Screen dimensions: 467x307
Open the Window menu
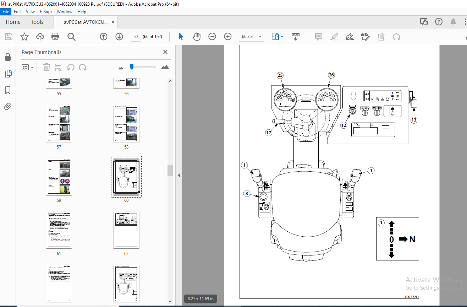tap(65, 12)
